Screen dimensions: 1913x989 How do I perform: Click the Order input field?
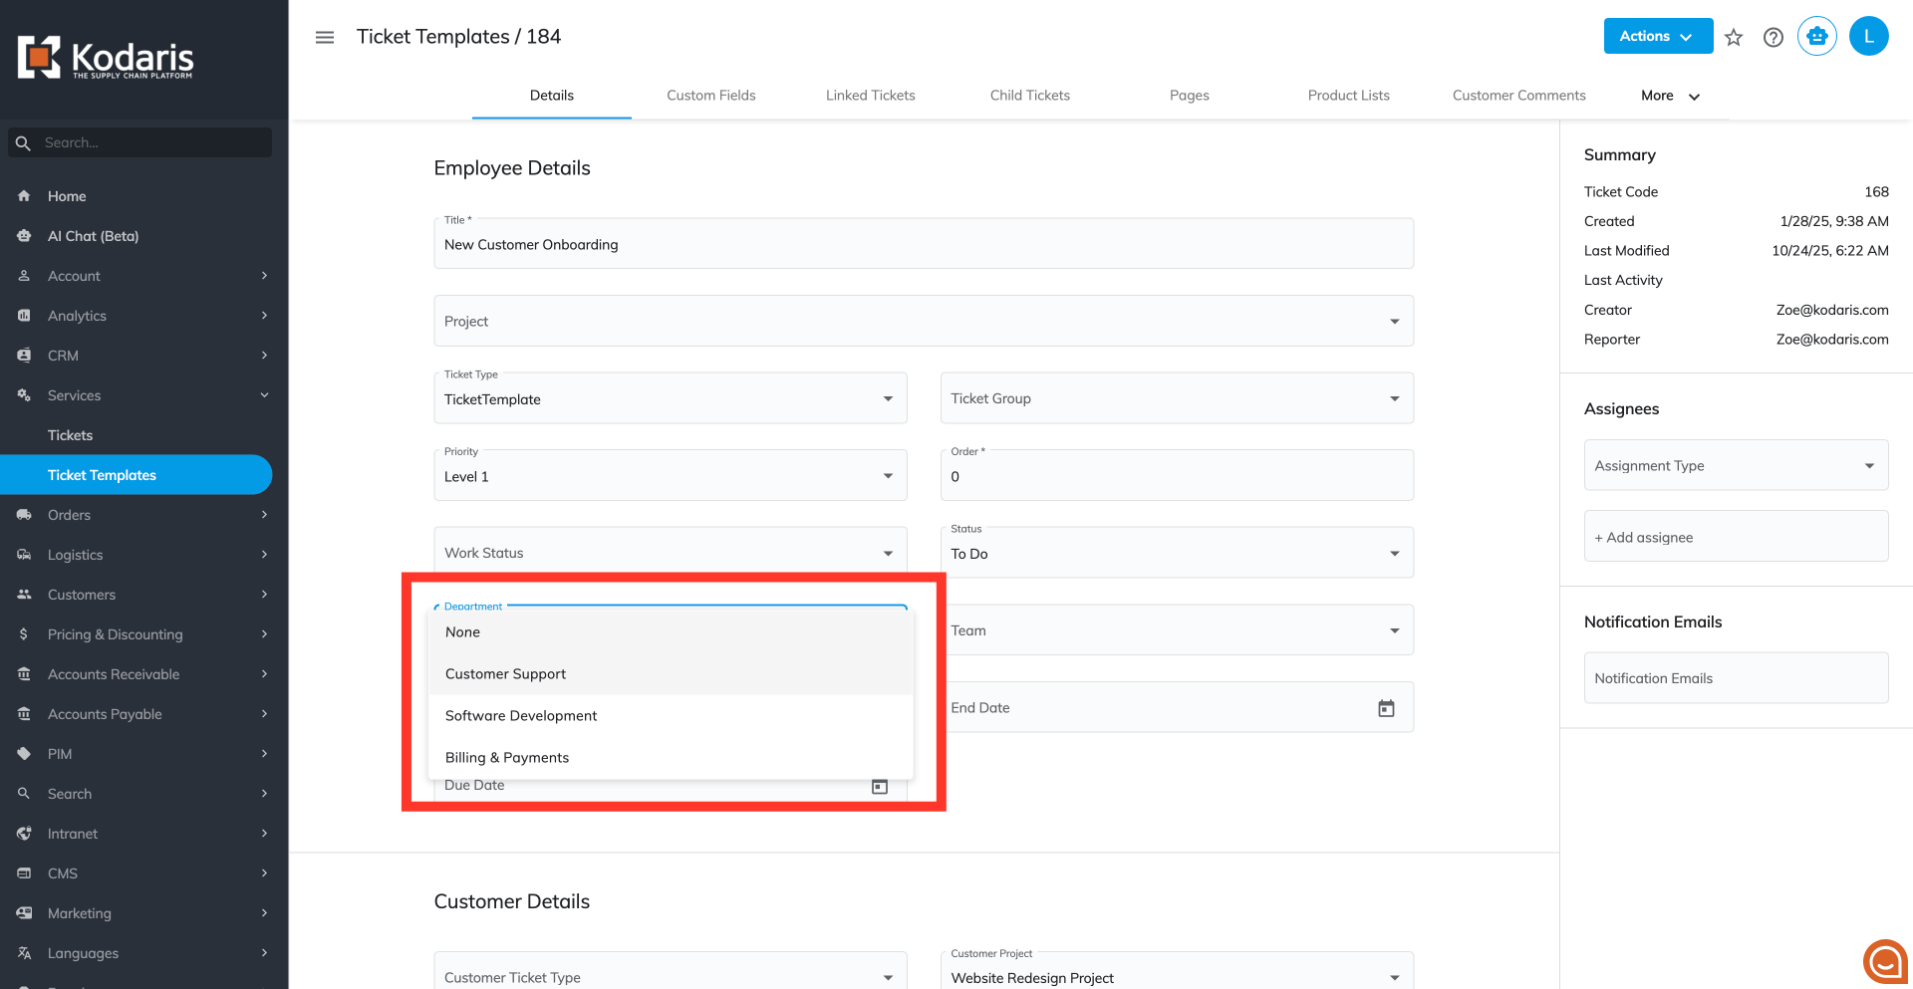coord(1177,475)
